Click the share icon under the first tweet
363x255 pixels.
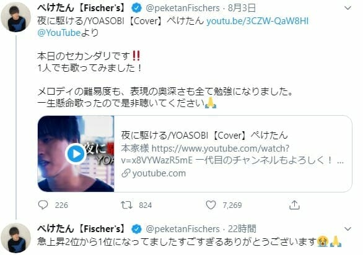tap(294, 205)
